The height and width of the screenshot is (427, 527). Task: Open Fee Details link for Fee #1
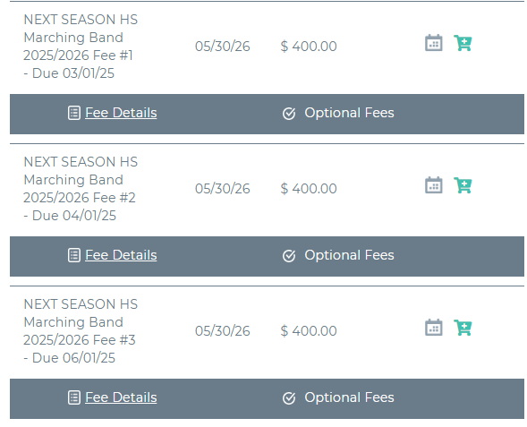click(x=121, y=113)
